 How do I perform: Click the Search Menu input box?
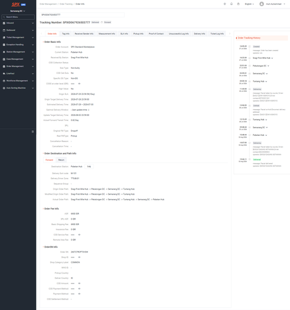(18, 17)
